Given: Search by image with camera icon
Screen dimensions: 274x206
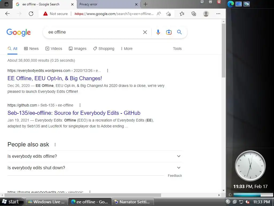Looking at the screenshot, I should (169, 32).
